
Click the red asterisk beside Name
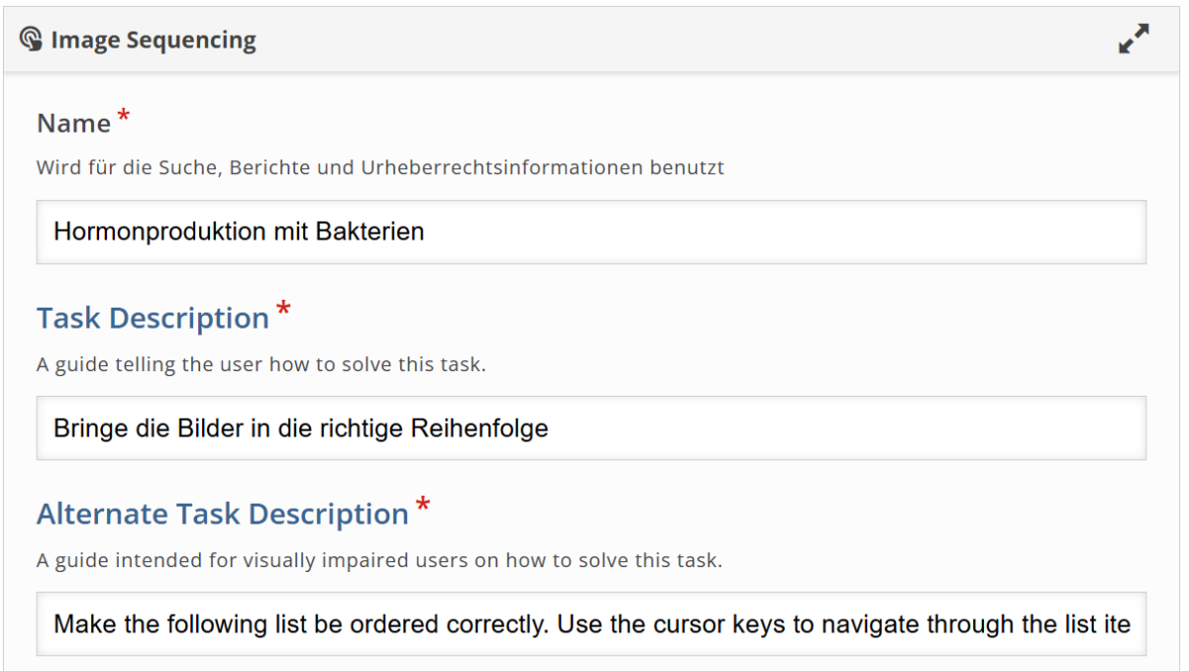tap(124, 118)
